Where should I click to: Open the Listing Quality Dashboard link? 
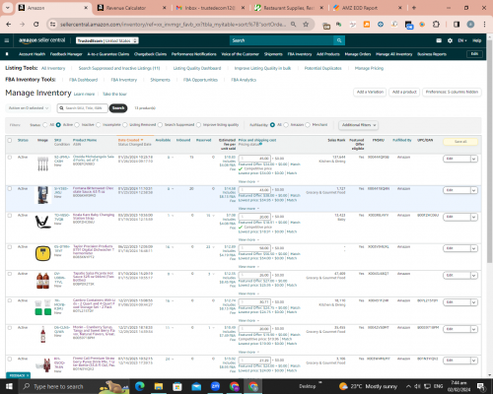197,68
